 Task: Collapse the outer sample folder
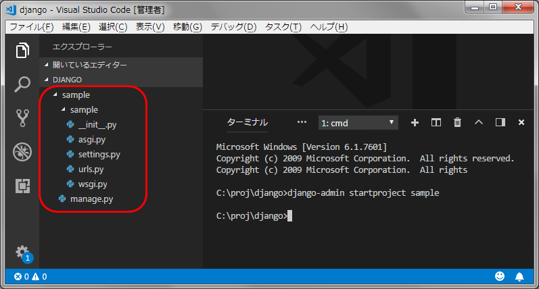click(x=55, y=95)
